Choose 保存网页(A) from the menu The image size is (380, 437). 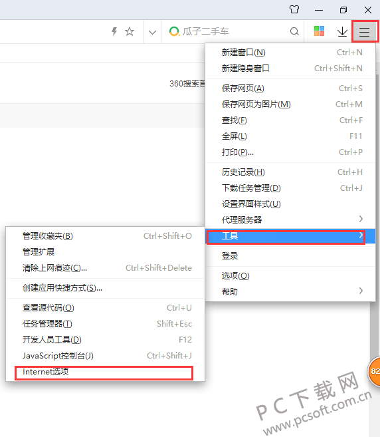[x=290, y=88]
